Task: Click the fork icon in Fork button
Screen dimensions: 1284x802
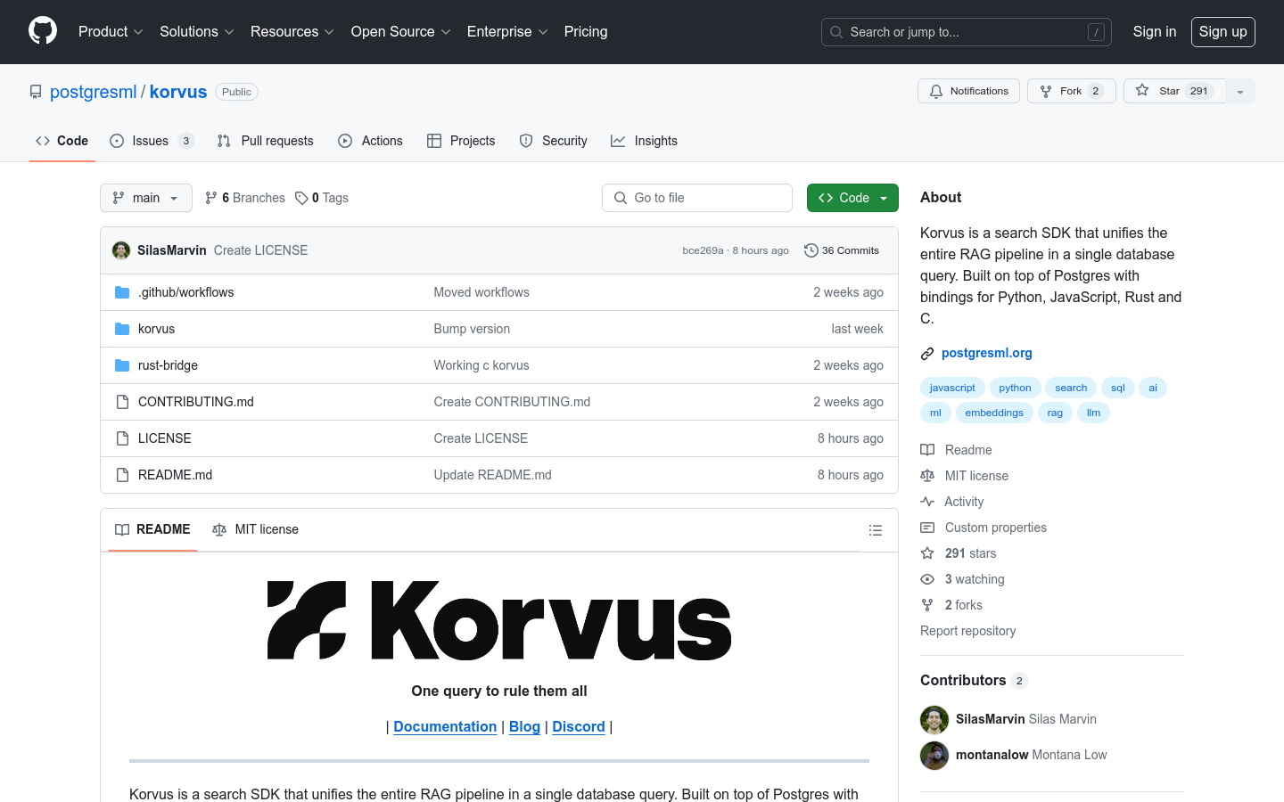Action: (1046, 91)
